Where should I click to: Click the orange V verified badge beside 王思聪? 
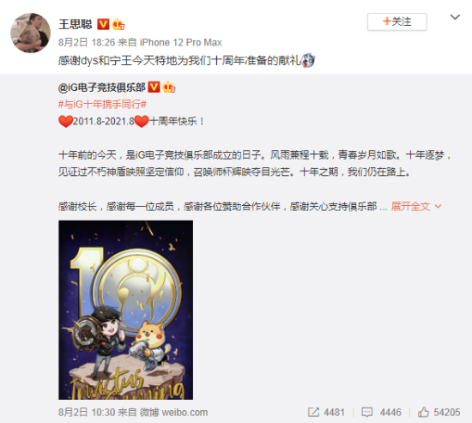pyautogui.click(x=103, y=24)
